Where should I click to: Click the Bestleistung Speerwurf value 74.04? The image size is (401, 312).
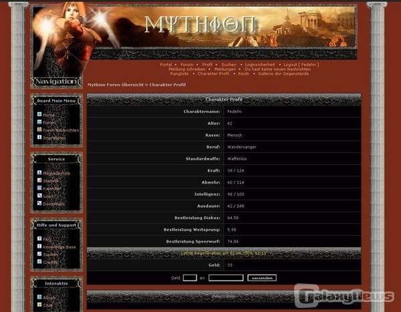pyautogui.click(x=233, y=241)
